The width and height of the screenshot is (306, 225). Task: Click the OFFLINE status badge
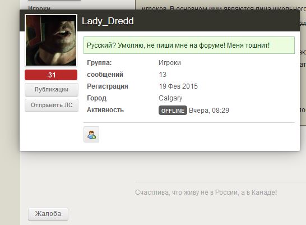point(173,111)
